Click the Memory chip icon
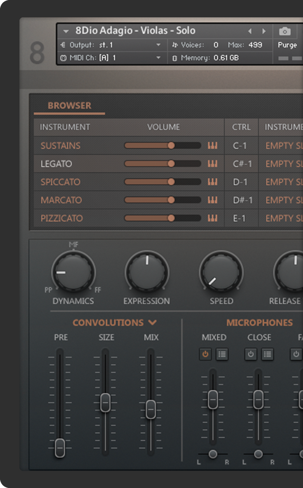 [175, 58]
